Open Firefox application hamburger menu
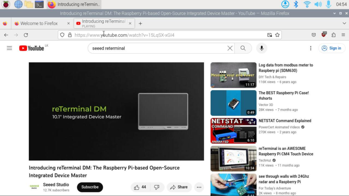The height and width of the screenshot is (196, 349). coord(343,35)
